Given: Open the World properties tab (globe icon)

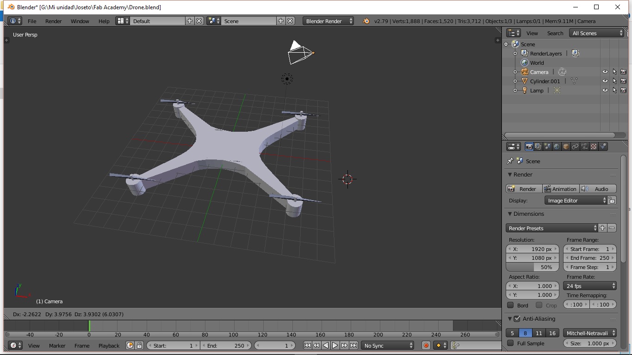Looking at the screenshot, I should click(557, 147).
